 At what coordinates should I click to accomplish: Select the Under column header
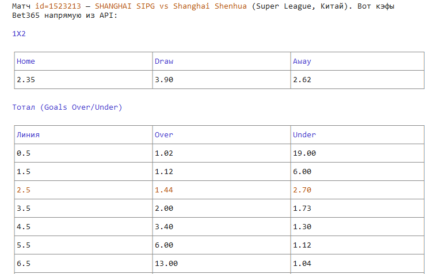coord(357,135)
